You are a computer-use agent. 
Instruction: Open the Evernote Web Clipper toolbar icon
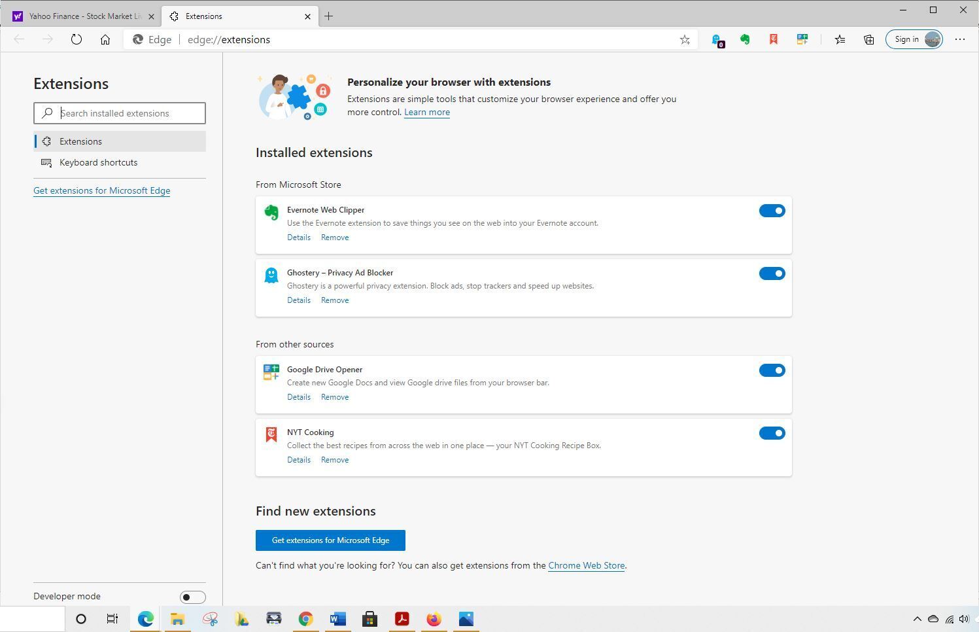click(x=745, y=40)
